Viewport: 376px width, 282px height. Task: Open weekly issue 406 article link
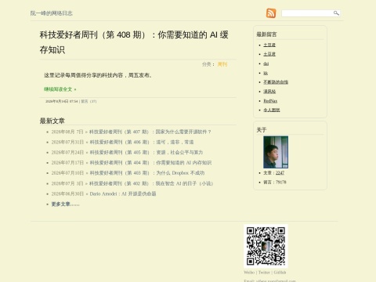142,143
